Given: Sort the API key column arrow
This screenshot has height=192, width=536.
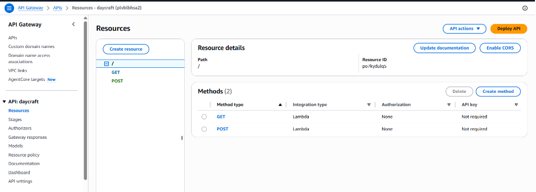Looking at the screenshot, I should click(516, 105).
